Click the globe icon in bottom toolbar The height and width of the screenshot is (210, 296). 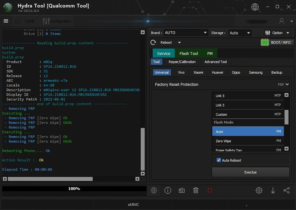154,191
